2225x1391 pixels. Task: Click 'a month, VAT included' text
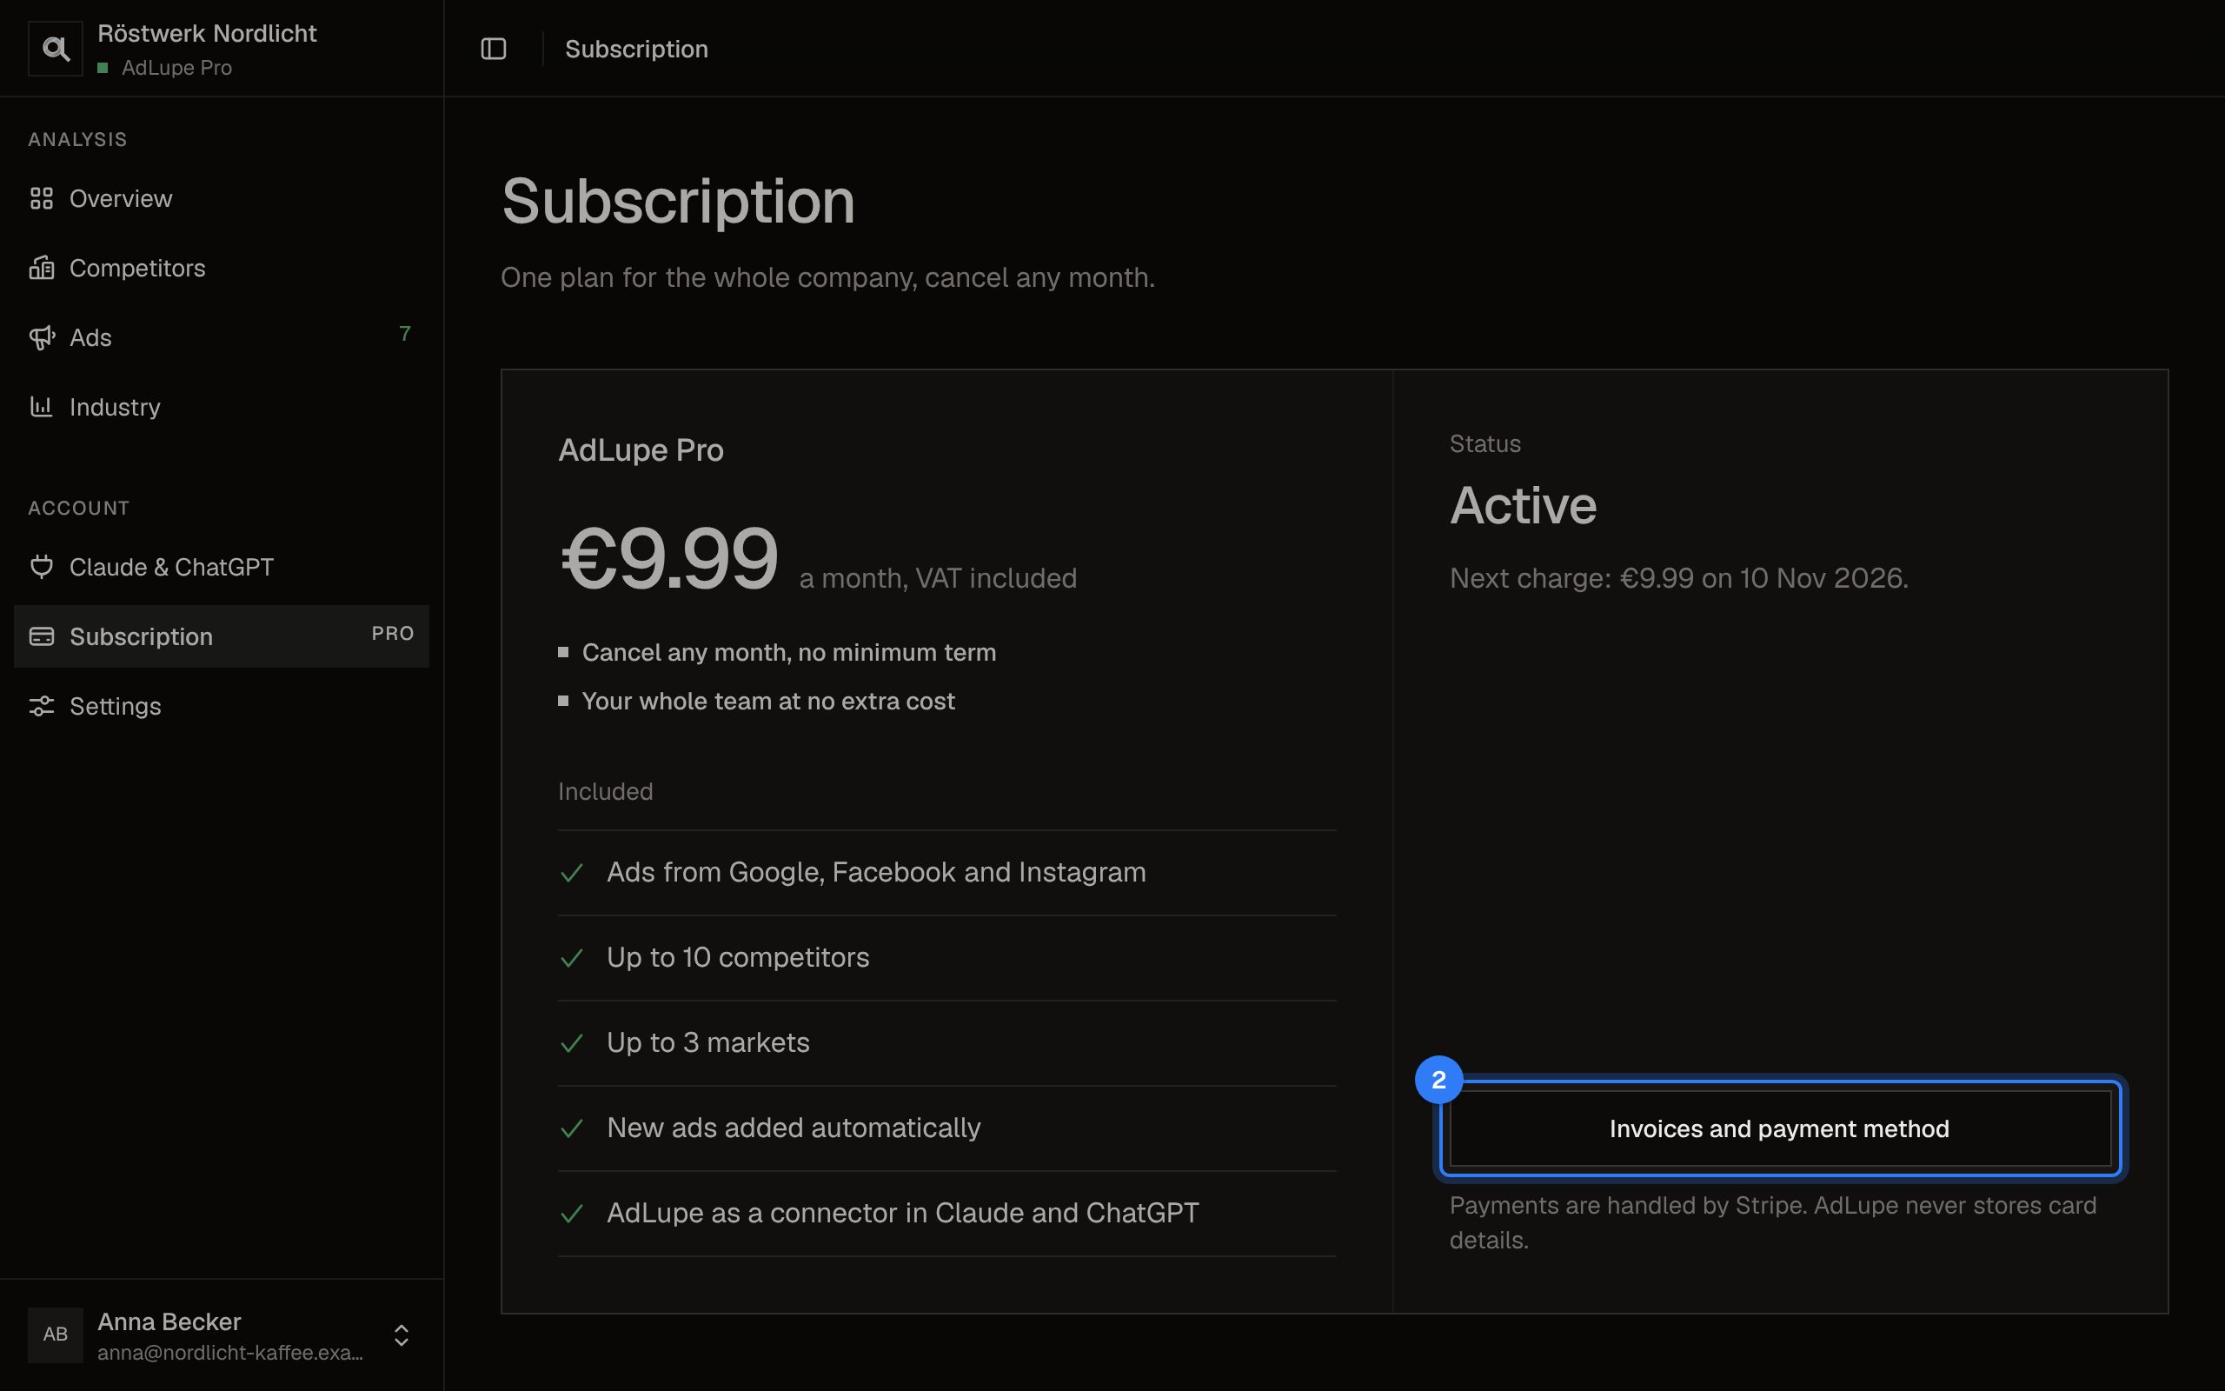point(938,578)
